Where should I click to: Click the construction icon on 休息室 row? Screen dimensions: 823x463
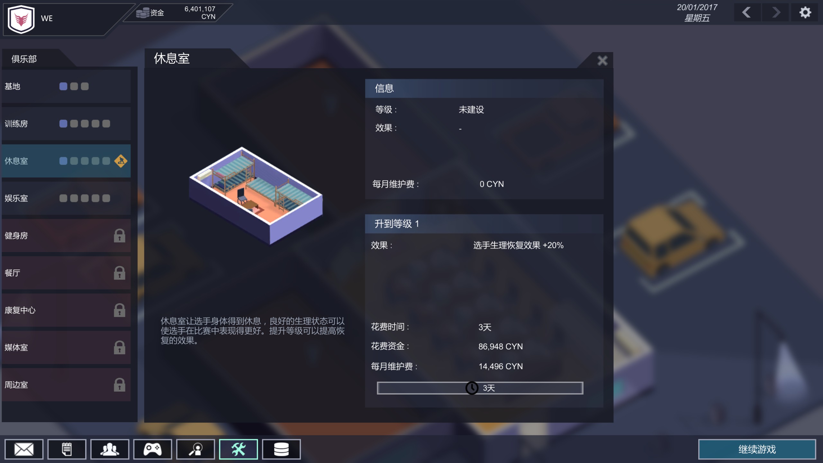(121, 161)
